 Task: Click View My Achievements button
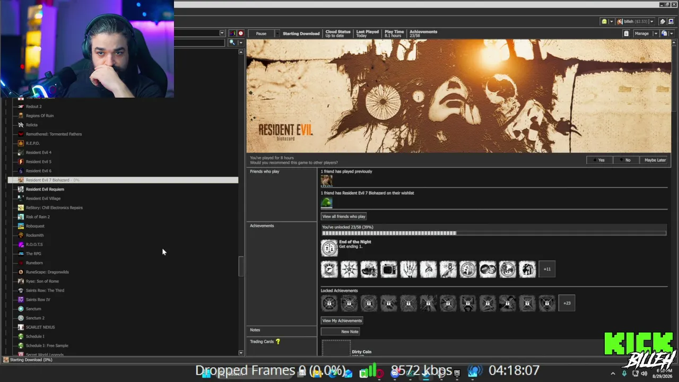(342, 320)
